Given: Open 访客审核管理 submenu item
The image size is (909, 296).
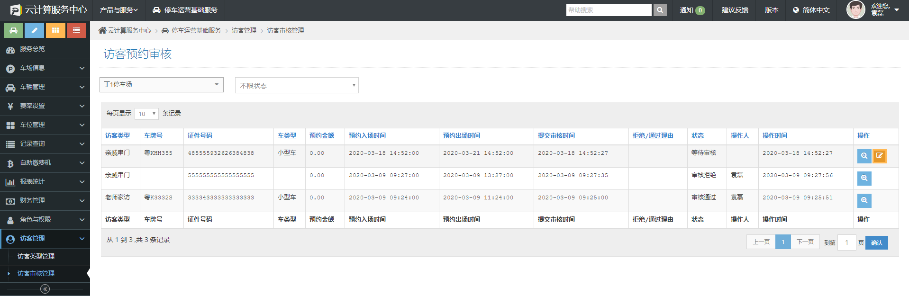Looking at the screenshot, I should [x=36, y=273].
